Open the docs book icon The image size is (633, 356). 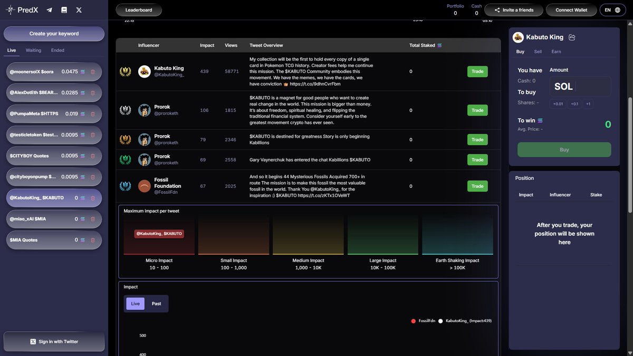point(64,10)
